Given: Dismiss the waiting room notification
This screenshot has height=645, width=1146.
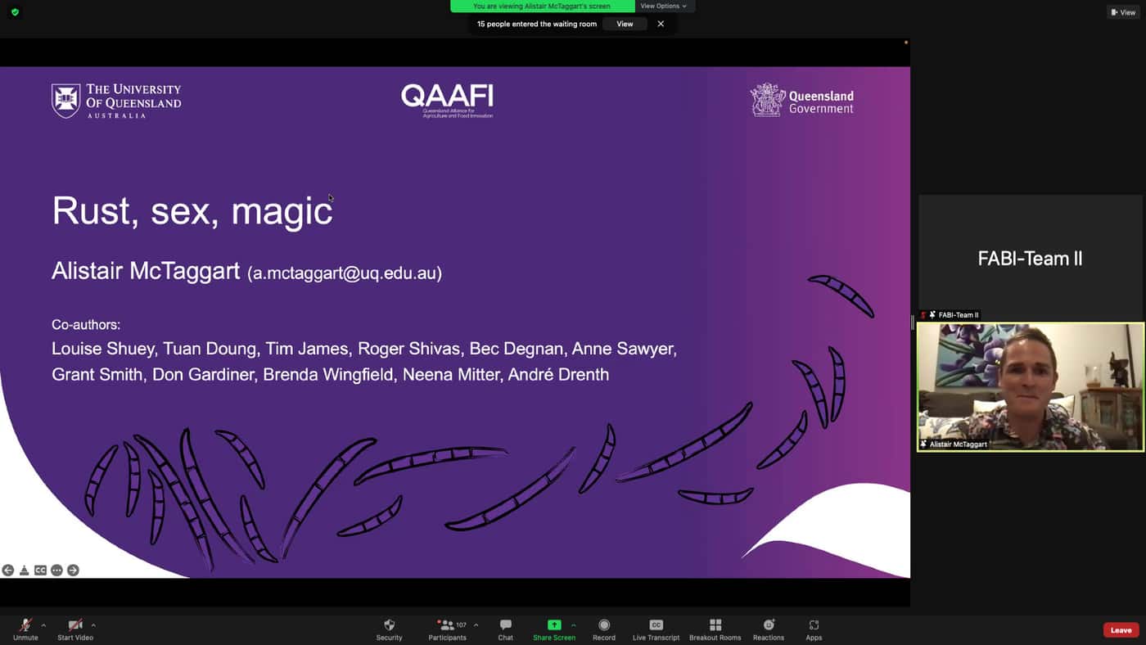Looking at the screenshot, I should click(661, 24).
